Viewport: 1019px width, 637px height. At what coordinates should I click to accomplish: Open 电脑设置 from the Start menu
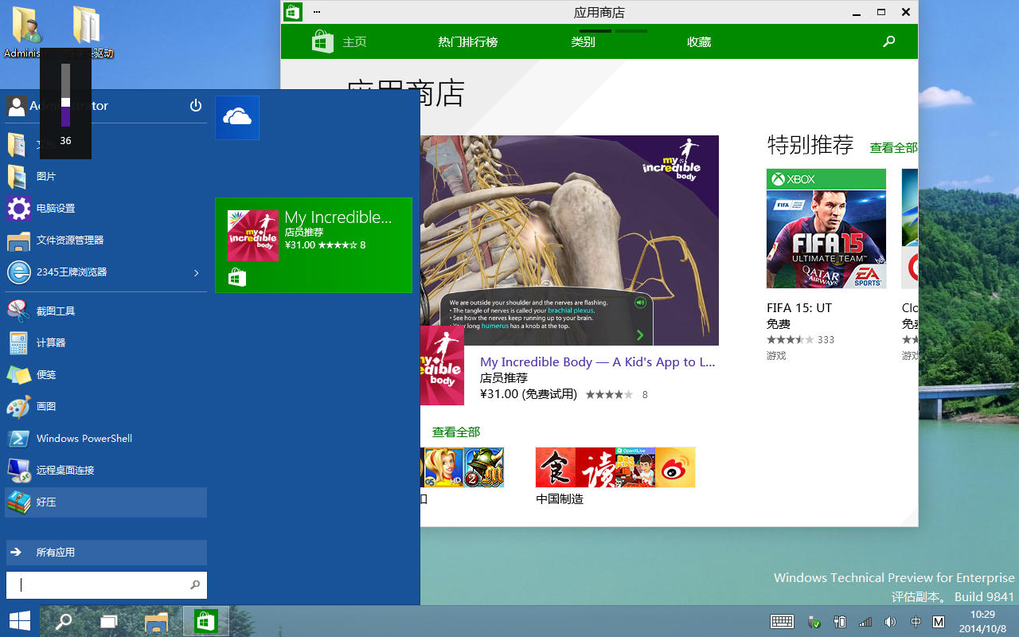pyautogui.click(x=106, y=208)
